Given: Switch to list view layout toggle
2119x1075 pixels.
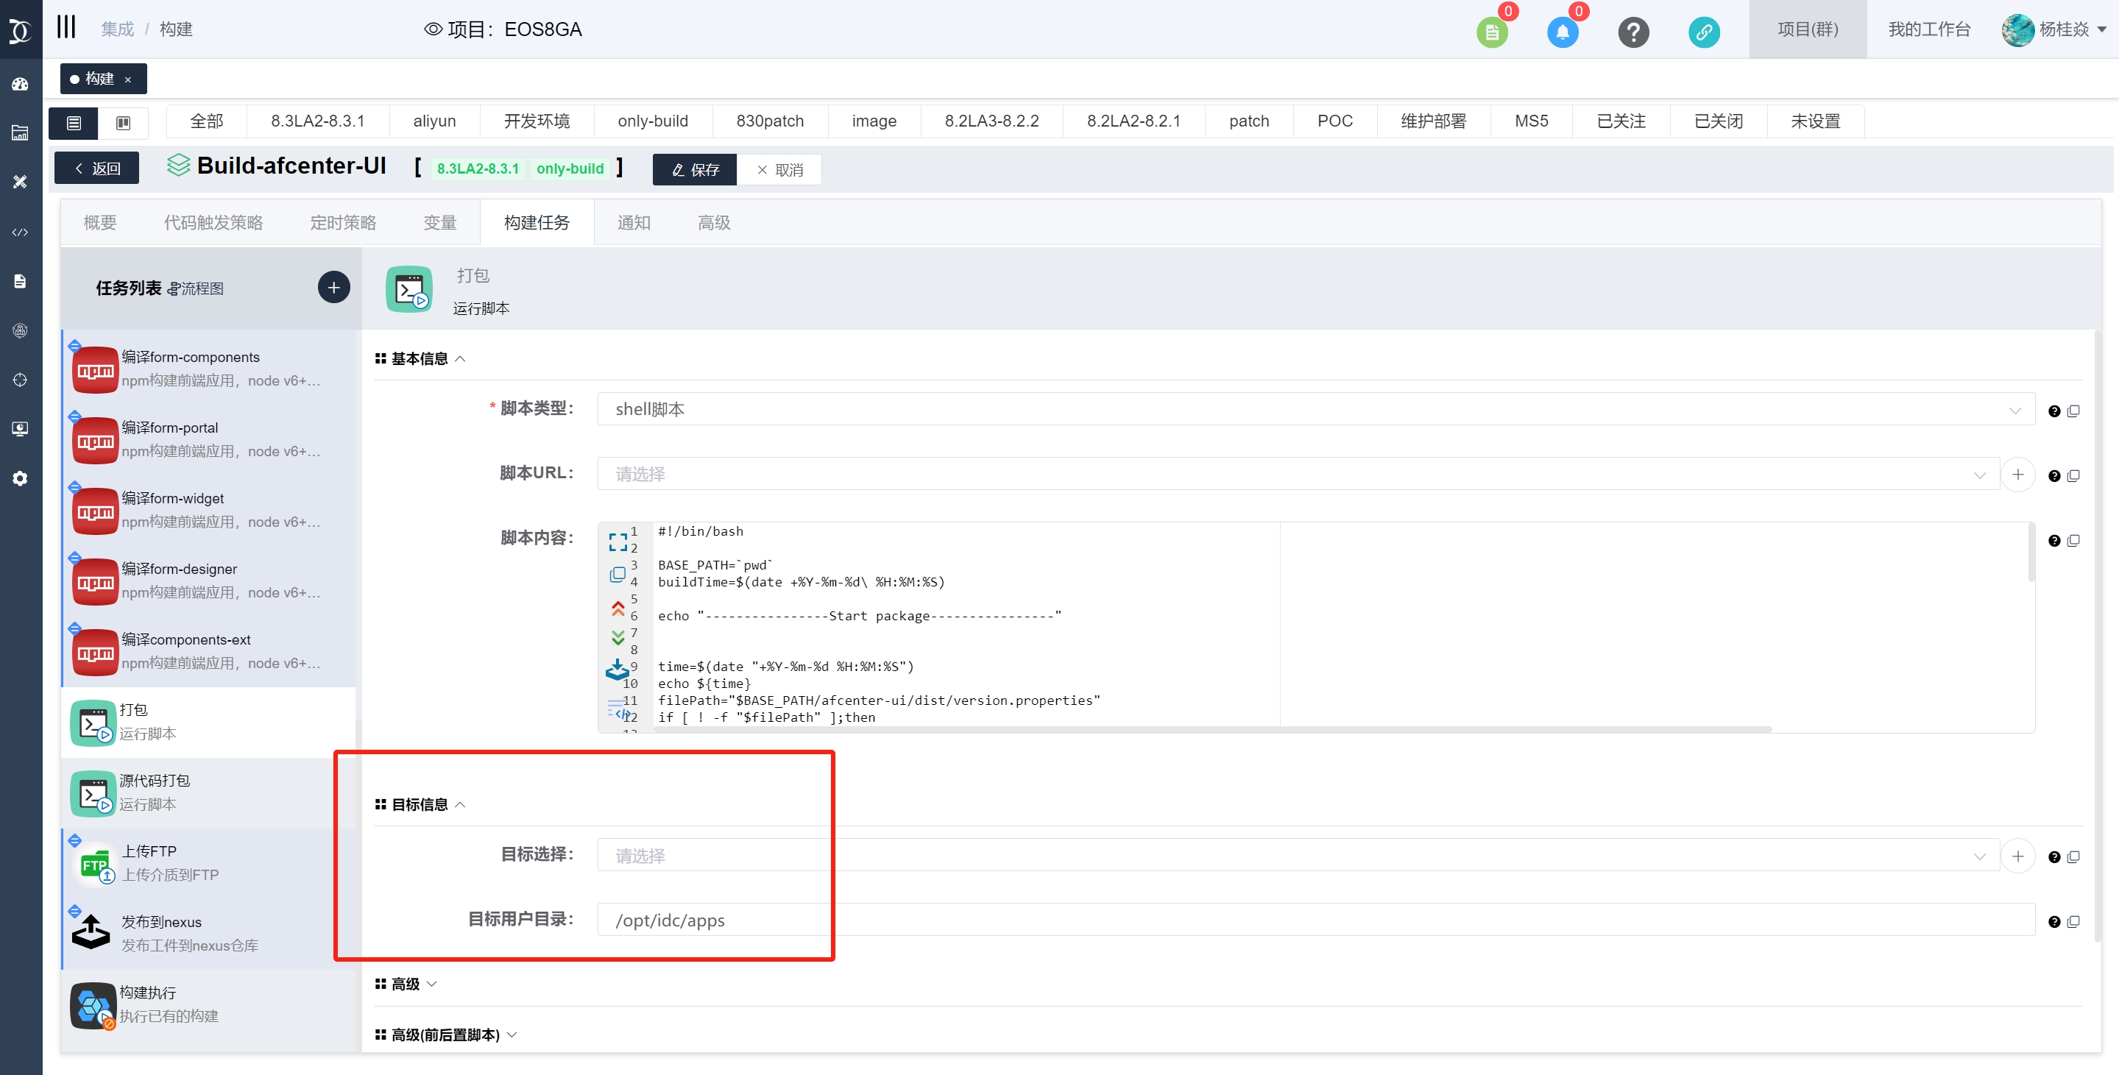Looking at the screenshot, I should (74, 123).
